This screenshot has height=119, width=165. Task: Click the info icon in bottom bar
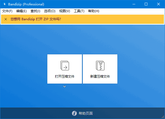click(74, 113)
